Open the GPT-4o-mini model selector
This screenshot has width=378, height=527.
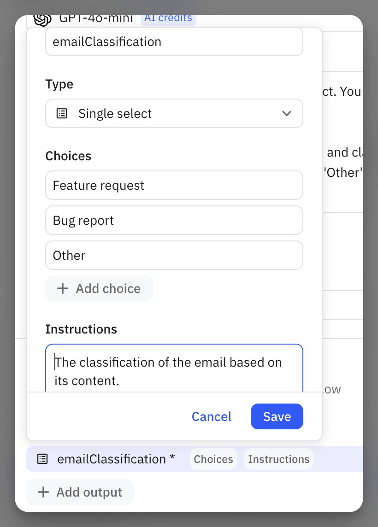tap(95, 18)
